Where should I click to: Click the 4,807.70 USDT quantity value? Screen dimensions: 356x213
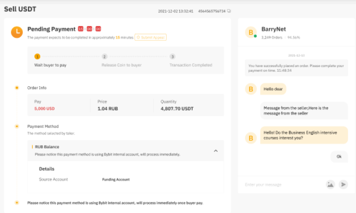tap(177, 109)
